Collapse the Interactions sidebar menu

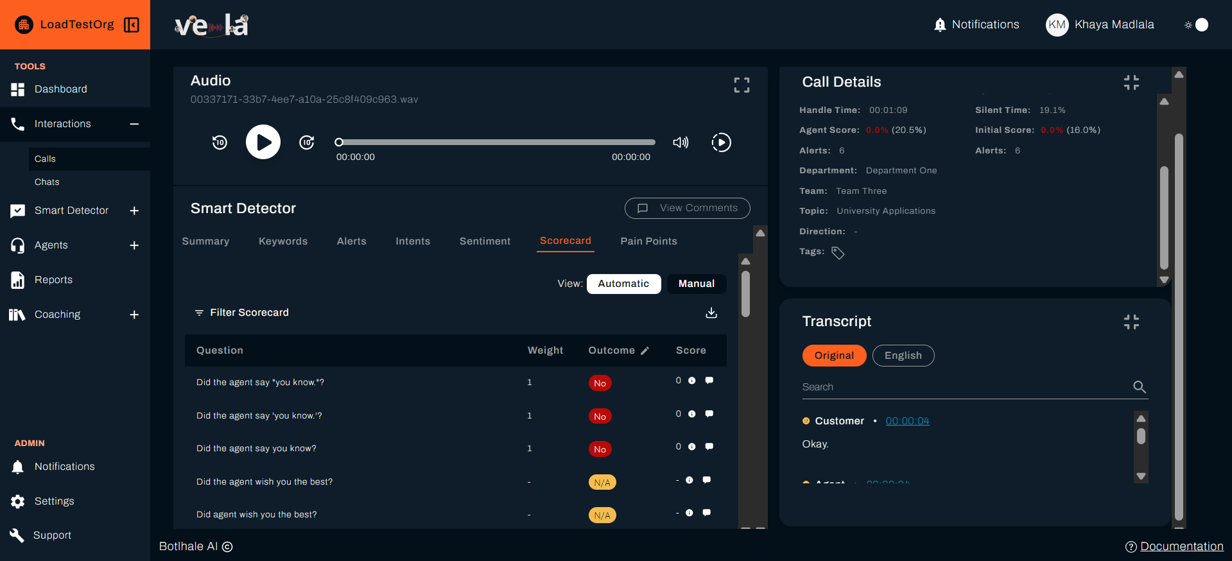(x=134, y=124)
